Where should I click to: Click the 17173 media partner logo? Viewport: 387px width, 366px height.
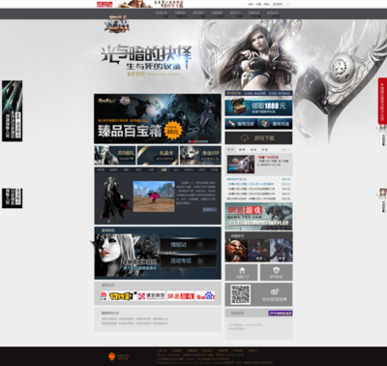pos(123,295)
